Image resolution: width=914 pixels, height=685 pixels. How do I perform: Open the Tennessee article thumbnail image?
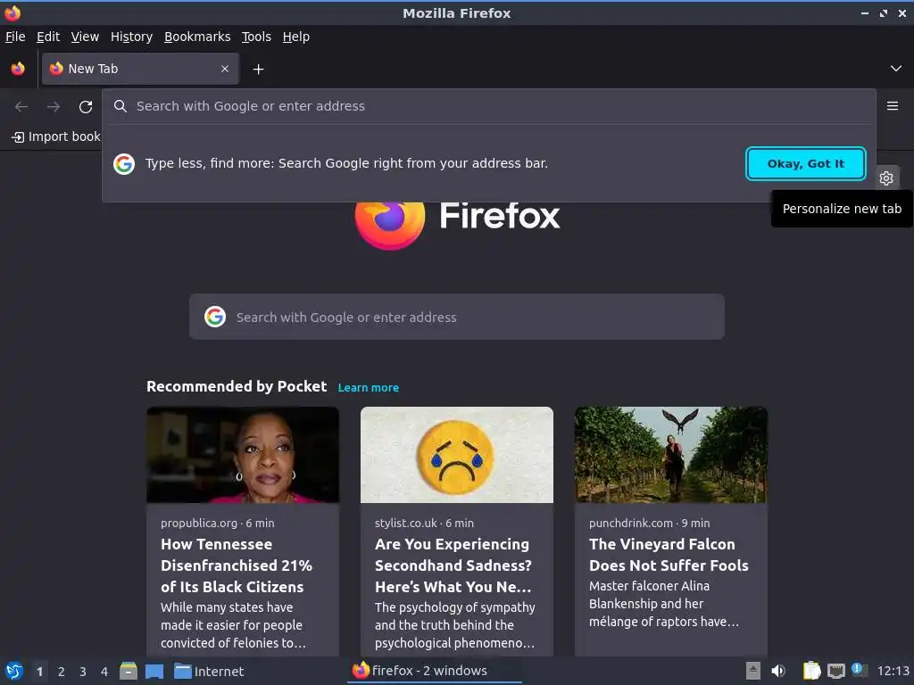point(243,455)
